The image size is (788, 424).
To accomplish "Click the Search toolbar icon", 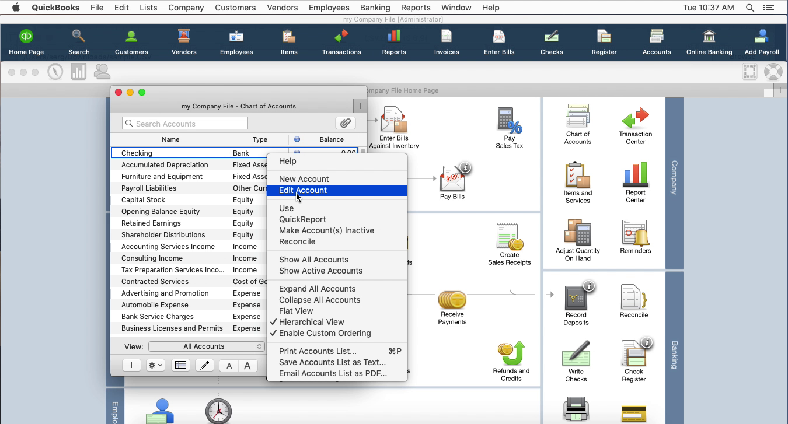I will [x=79, y=42].
